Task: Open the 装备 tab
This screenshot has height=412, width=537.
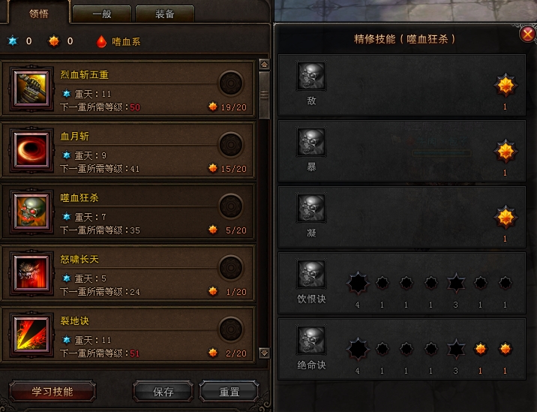Action: tap(165, 14)
